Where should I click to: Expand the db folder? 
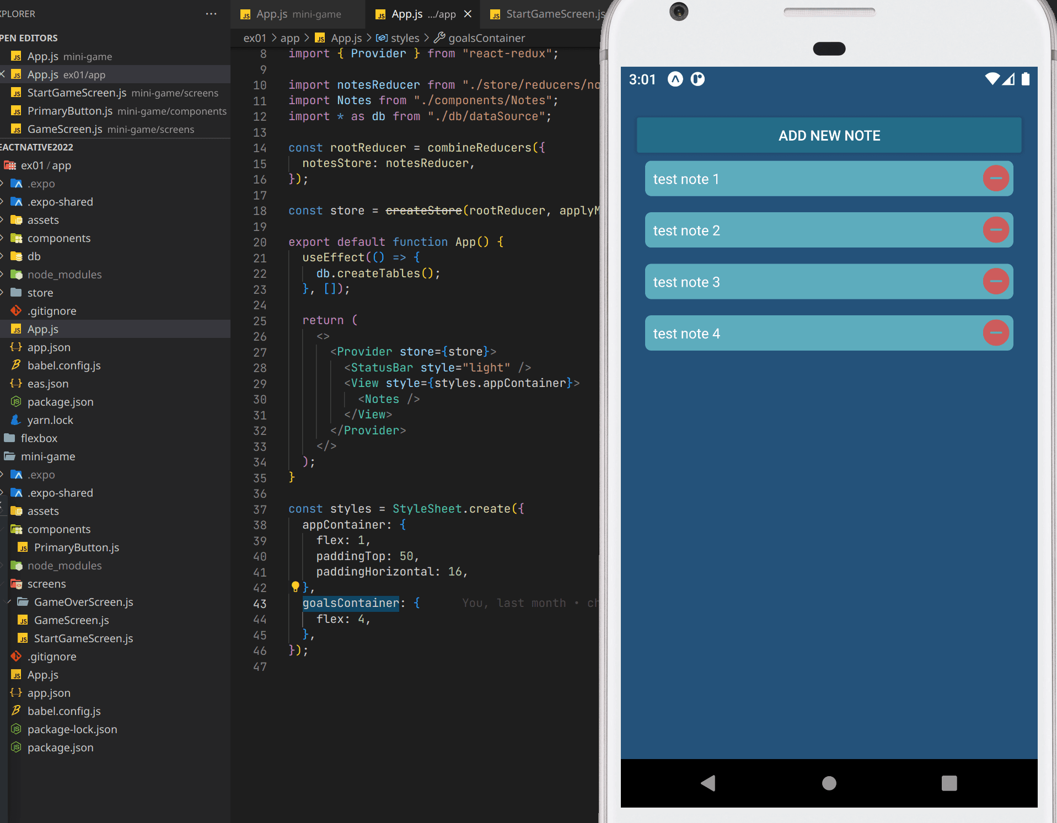[x=115, y=256]
